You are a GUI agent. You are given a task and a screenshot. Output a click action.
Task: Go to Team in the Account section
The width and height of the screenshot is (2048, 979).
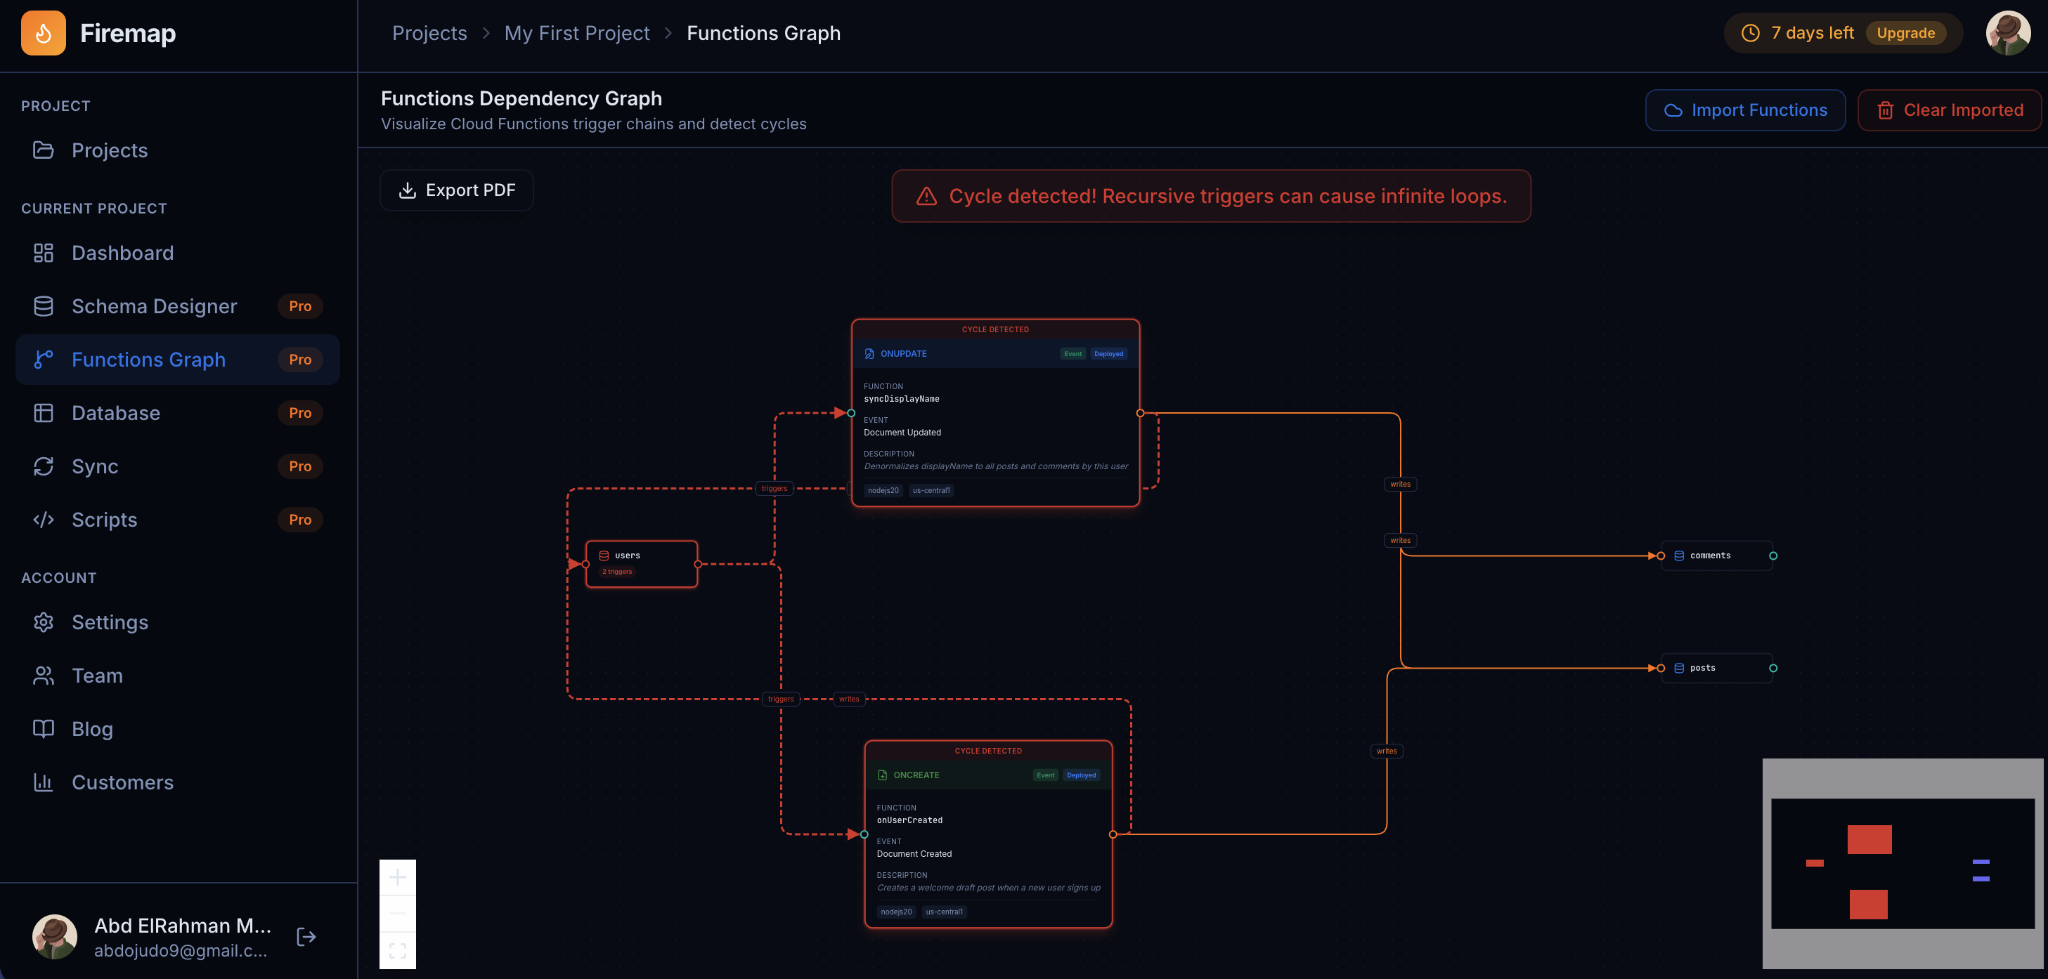tap(97, 676)
